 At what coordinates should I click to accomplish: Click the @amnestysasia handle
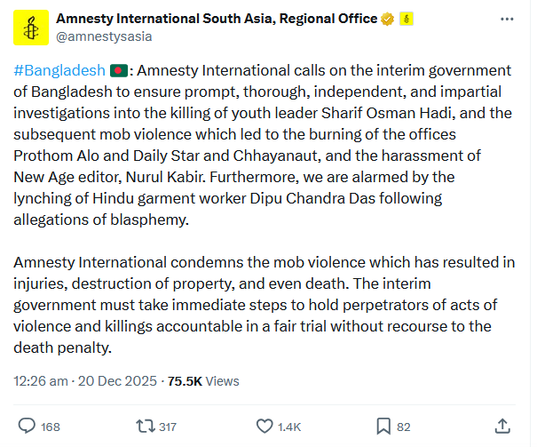point(103,36)
